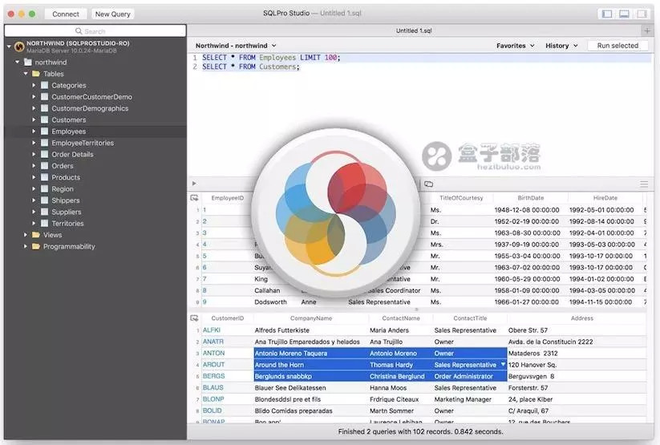The image size is (660, 445).
Task: Open the History dropdown
Action: [561, 46]
